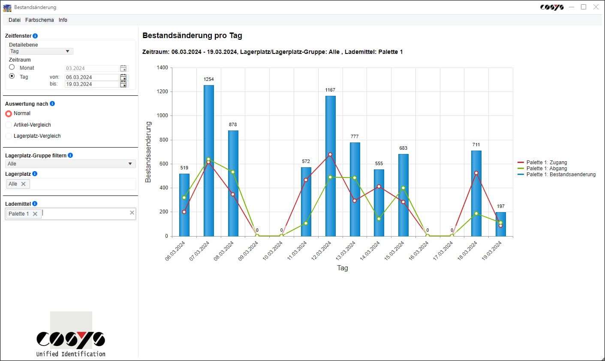Click the x-axis title 'Tag'

[x=342, y=268]
